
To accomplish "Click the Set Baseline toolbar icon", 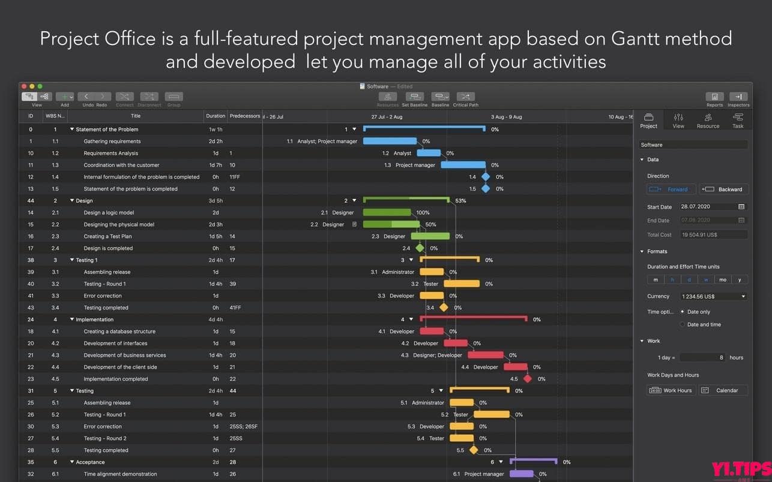I will pos(414,97).
